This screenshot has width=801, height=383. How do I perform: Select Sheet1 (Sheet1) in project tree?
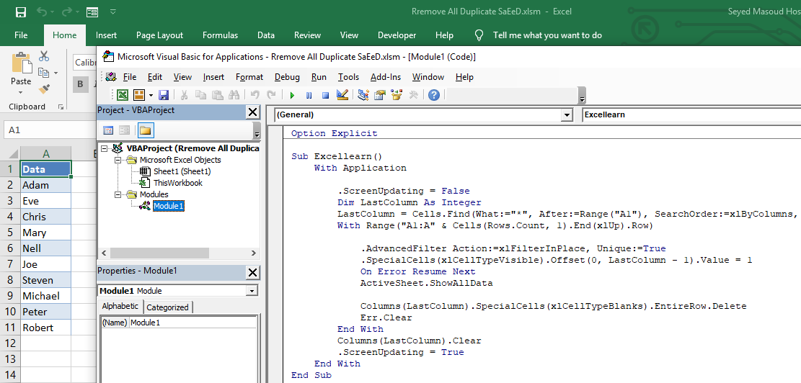tap(182, 171)
